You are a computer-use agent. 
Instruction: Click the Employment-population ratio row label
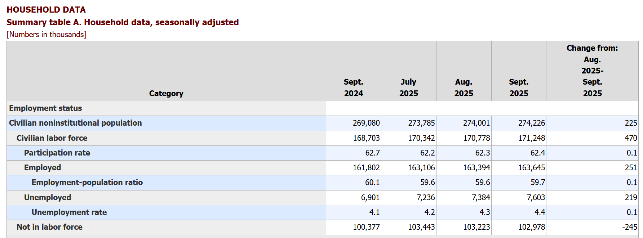(87, 183)
